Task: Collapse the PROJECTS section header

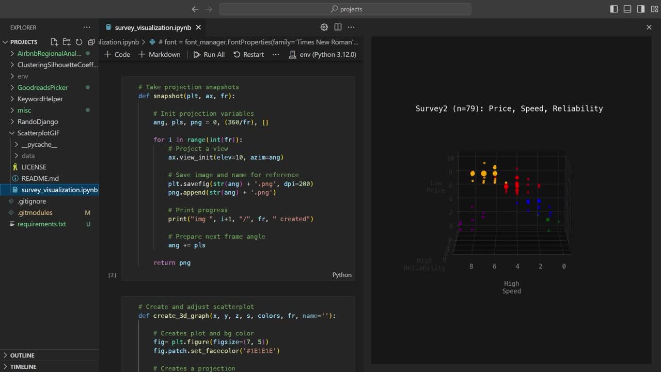Action: pos(24,42)
